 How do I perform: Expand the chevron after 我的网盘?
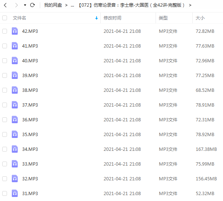66,5
